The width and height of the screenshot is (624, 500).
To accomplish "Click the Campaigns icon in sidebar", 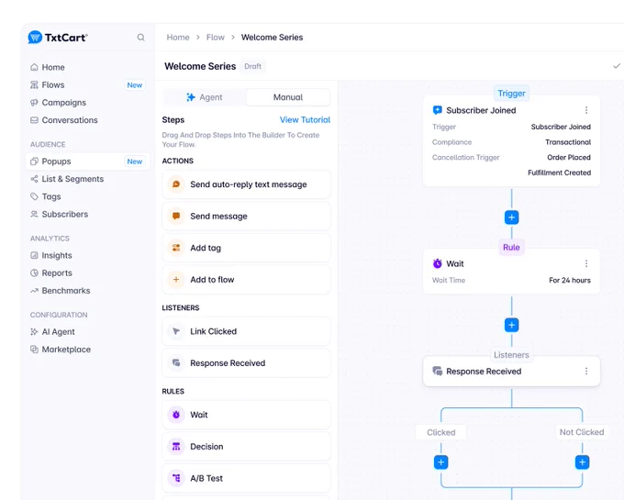I will tap(34, 103).
